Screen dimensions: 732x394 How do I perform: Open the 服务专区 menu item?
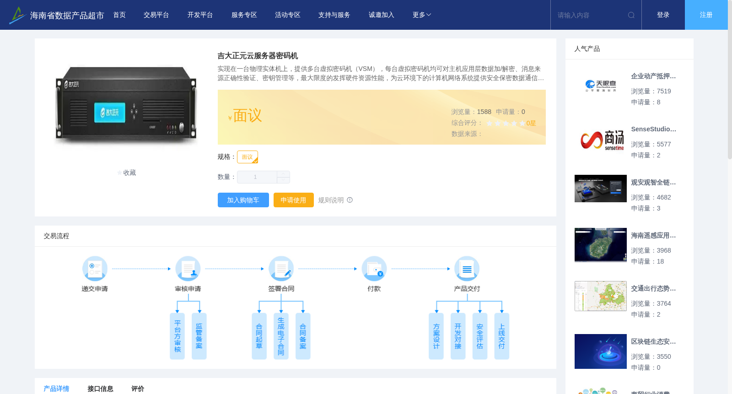click(244, 15)
